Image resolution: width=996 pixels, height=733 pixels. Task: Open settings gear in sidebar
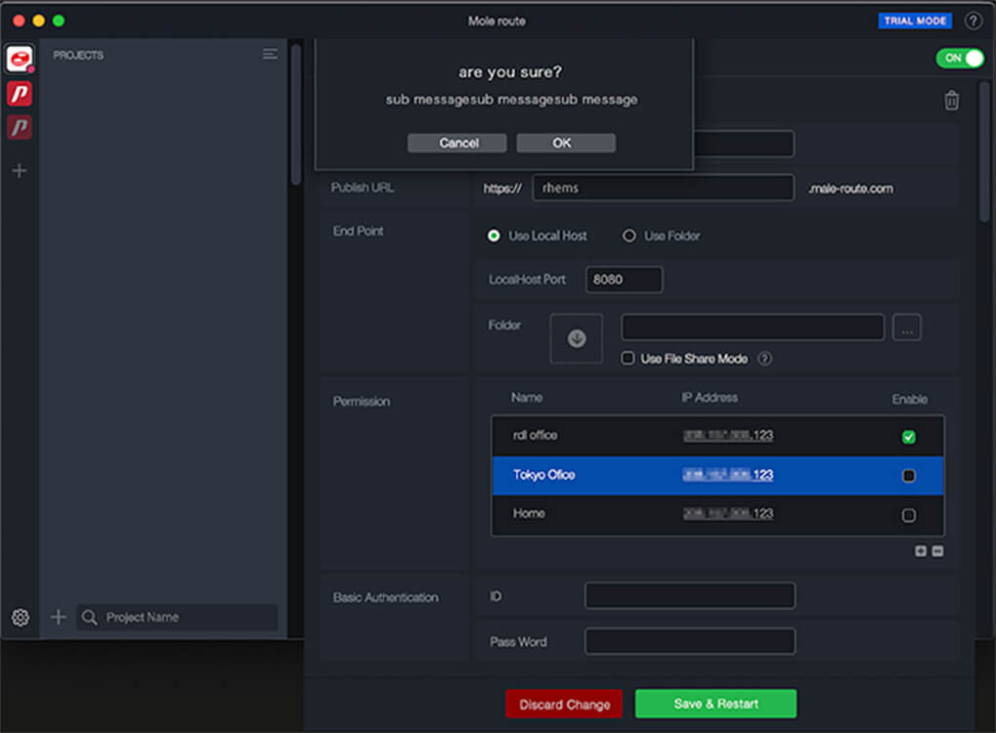pos(20,618)
